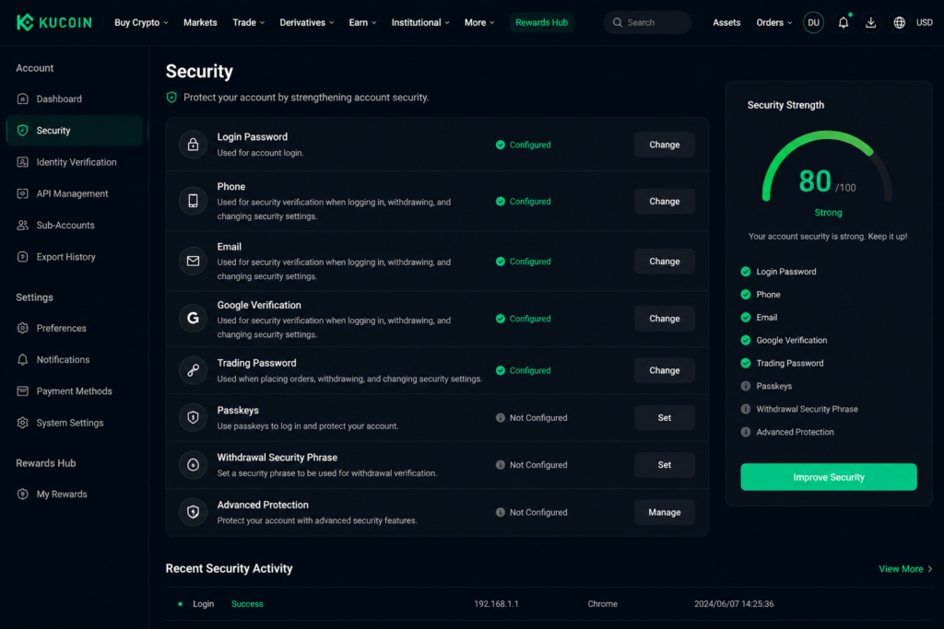Click Withdrawal Security Phrase in Security Strength

(807, 409)
